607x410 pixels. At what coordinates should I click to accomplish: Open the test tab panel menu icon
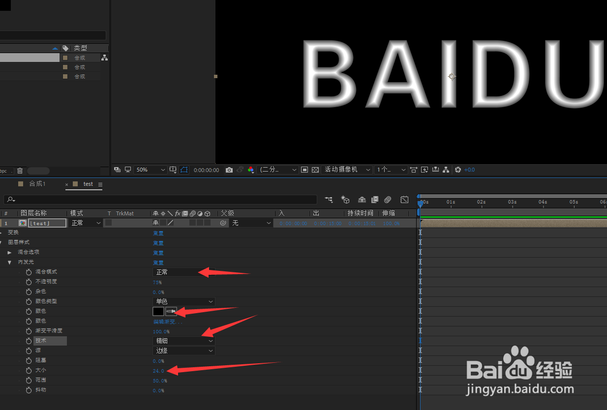click(x=100, y=184)
